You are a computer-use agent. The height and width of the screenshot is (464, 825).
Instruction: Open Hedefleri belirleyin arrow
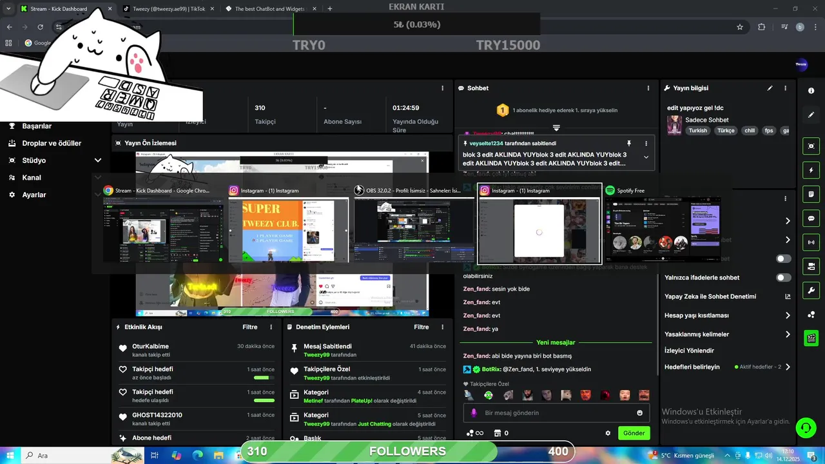click(788, 367)
